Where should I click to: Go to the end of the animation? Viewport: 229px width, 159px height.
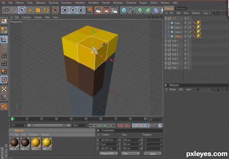click(x=113, y=125)
